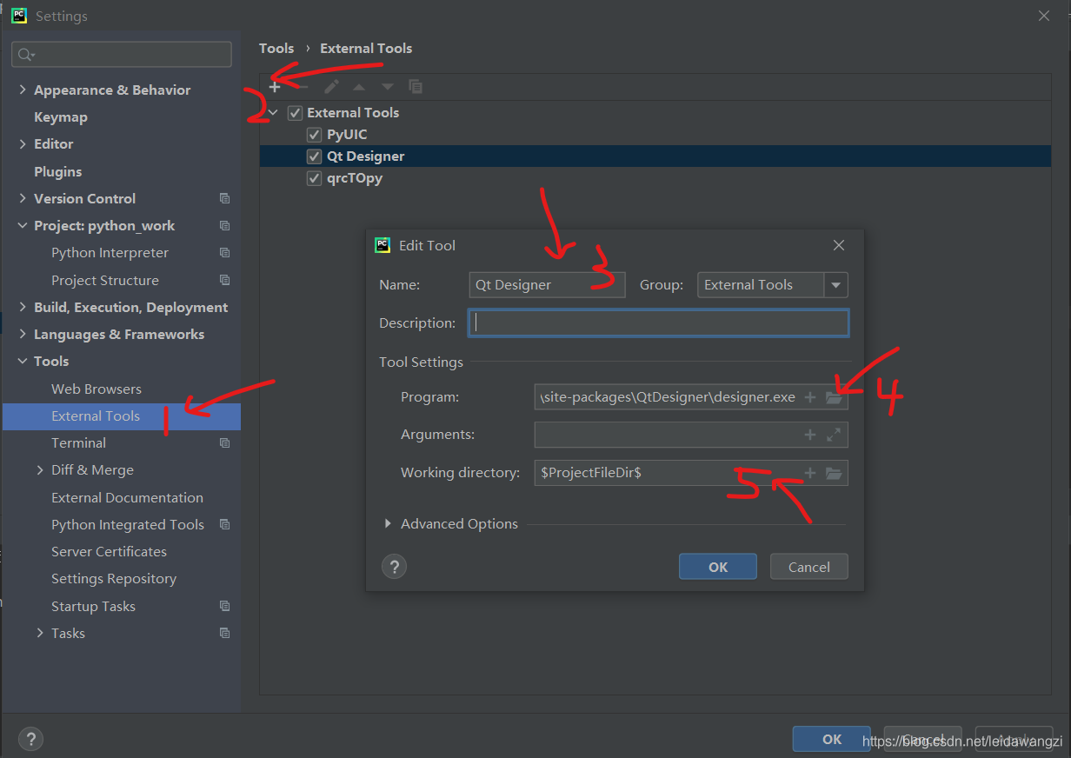
Task: Insert macro via plus in Program field
Action: 809,397
